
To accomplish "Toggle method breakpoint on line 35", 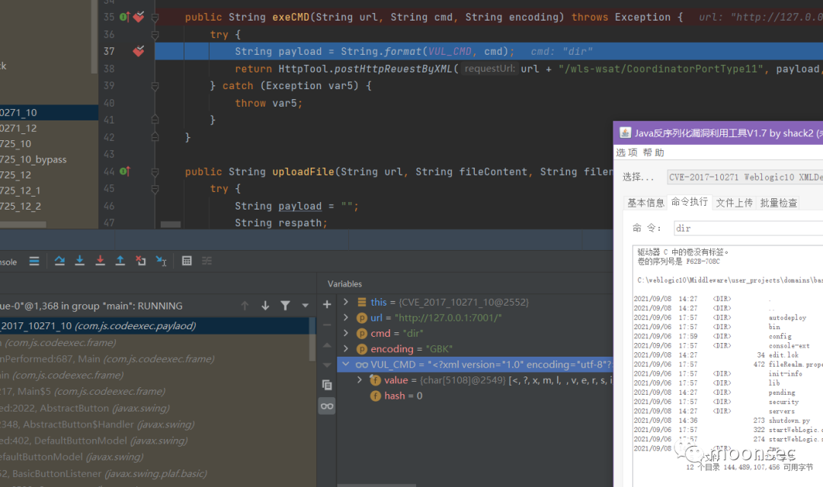I will point(139,17).
